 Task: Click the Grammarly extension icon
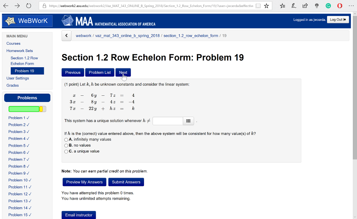pos(328,5)
